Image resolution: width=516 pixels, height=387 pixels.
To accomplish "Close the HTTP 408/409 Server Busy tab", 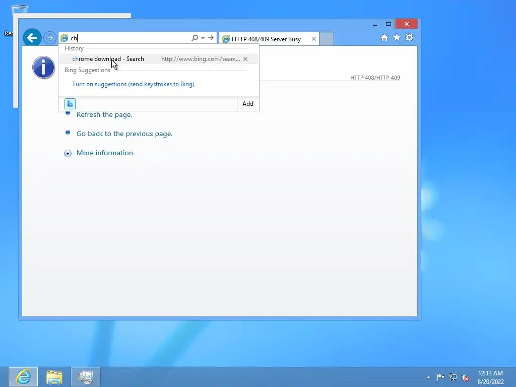I will pyautogui.click(x=313, y=39).
